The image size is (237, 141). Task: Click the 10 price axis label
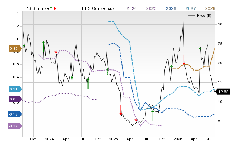pyautogui.click(x=220, y=102)
